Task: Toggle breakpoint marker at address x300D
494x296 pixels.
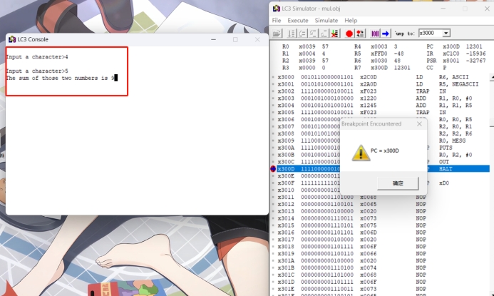Action: (273, 169)
